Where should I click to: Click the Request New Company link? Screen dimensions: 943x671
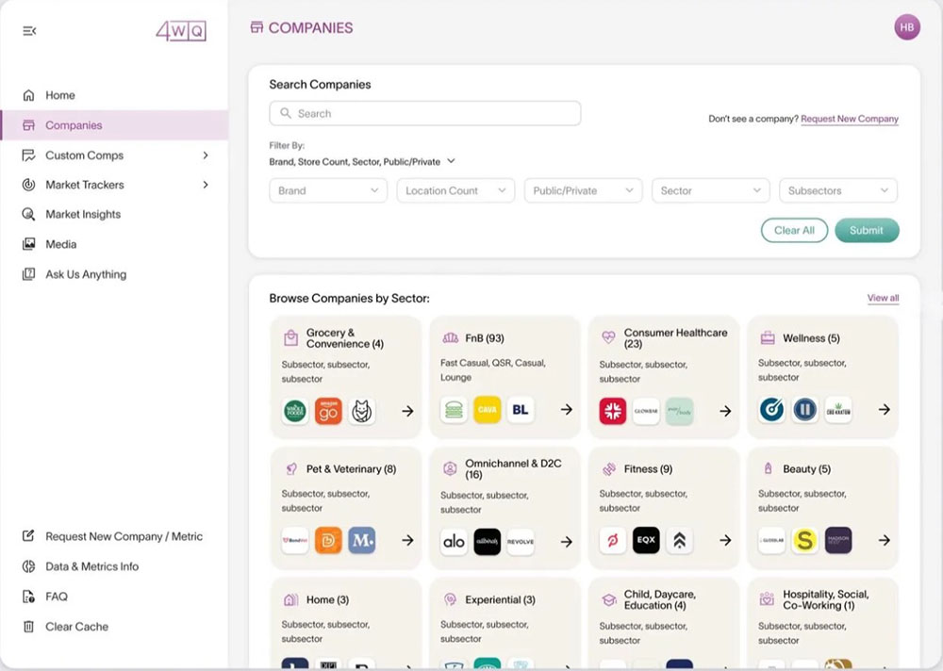850,119
